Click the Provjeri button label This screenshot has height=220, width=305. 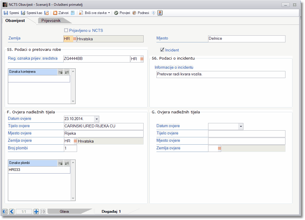[125, 13]
